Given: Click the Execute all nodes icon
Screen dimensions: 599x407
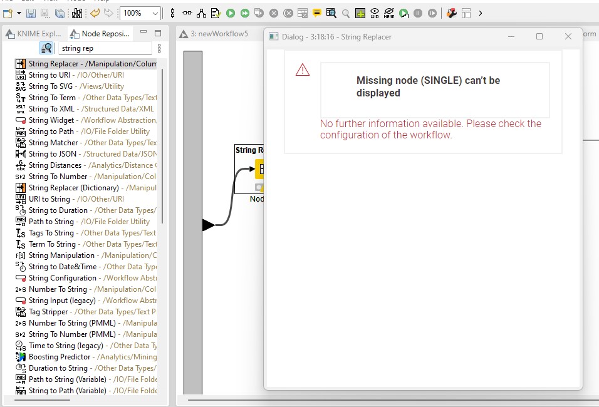Looking at the screenshot, I should point(245,13).
